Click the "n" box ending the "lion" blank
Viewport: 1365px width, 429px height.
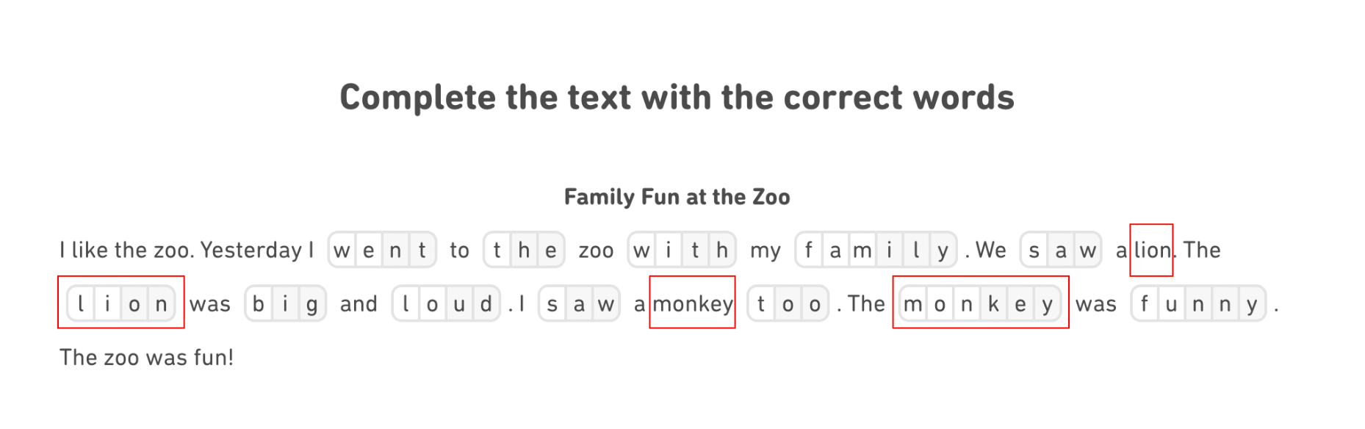(x=162, y=304)
